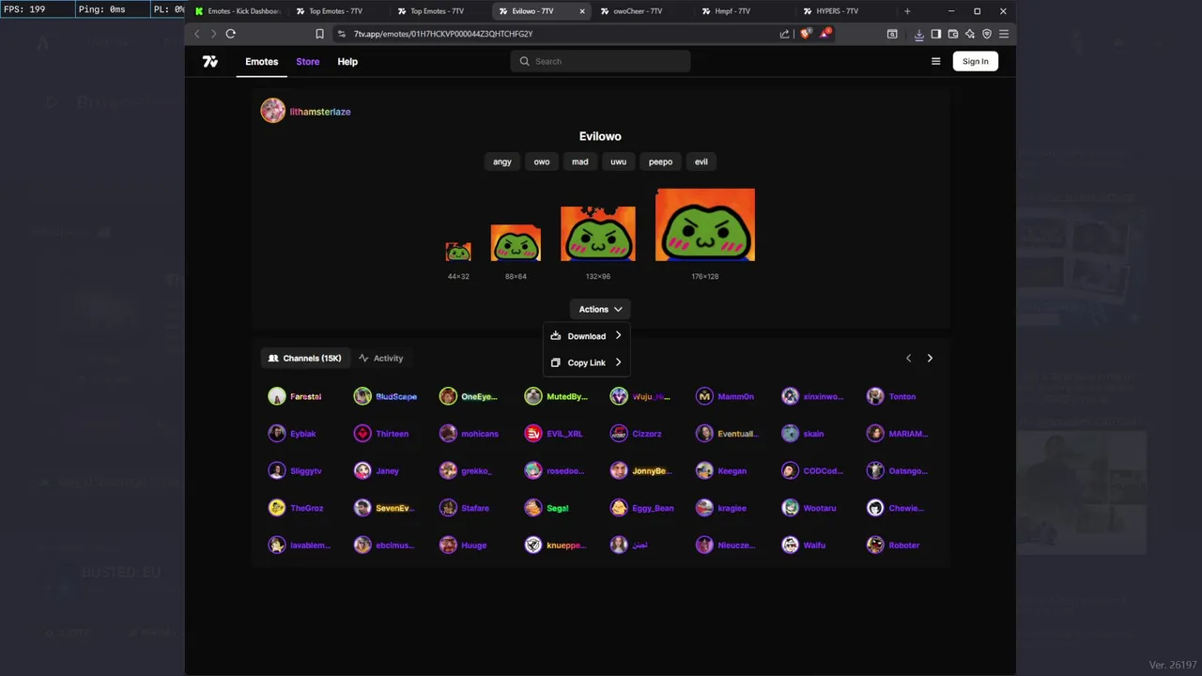This screenshot has width=1202, height=676.
Task: Open the Leo AI sparkle icon
Action: pos(969,34)
